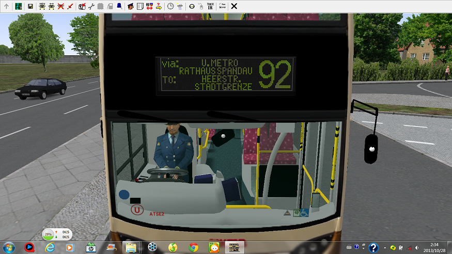Toggle the Track IR icon
Screen dimensions: 452x254
click(210, 6)
